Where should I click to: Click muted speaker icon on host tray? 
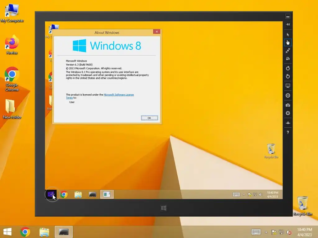tap(289, 232)
